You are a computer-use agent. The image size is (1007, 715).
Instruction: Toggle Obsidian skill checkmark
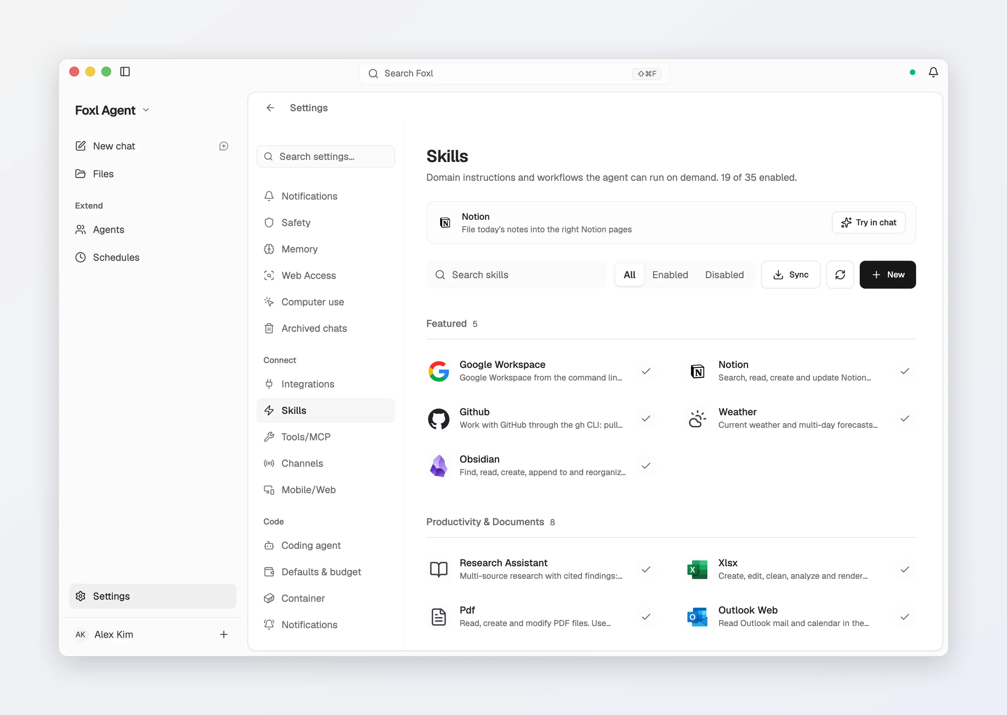tap(646, 466)
